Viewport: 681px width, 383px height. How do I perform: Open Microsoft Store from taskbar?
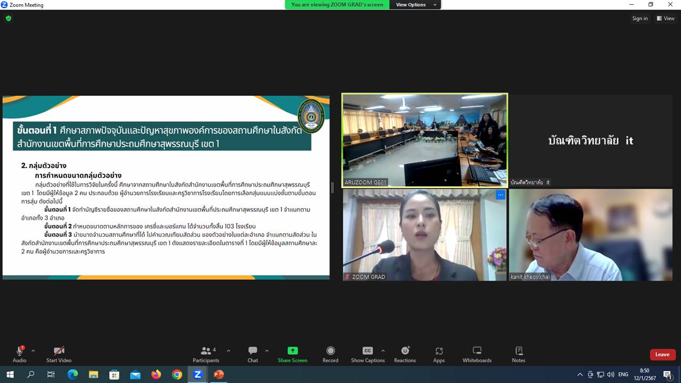[114, 374]
